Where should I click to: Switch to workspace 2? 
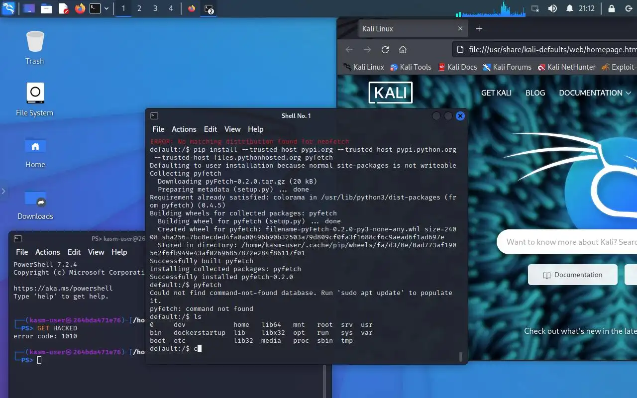click(139, 8)
